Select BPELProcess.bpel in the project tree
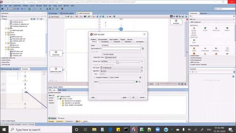 point(17,30)
